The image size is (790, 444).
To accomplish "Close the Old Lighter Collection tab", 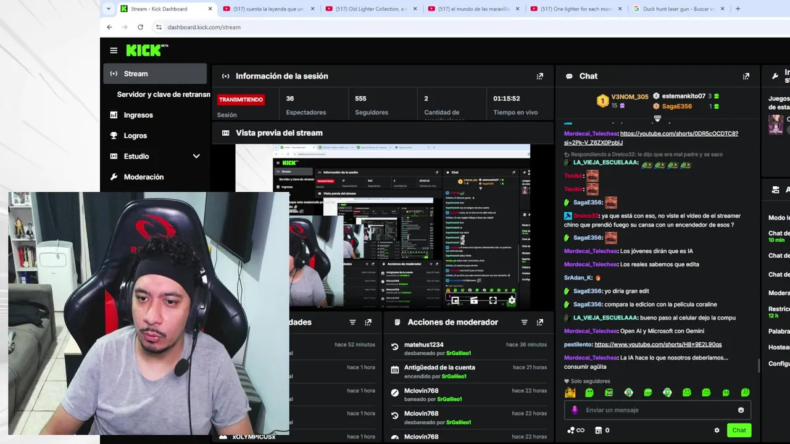I will click(415, 9).
